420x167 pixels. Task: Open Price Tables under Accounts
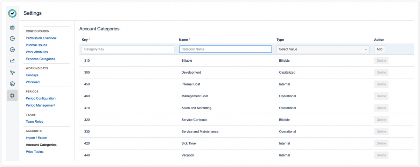coord(35,152)
